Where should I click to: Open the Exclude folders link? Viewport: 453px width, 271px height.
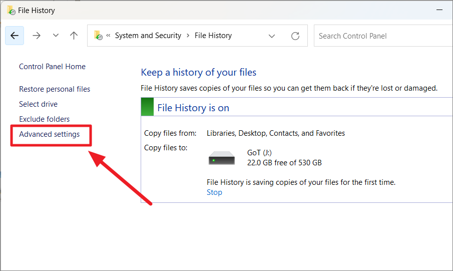click(x=44, y=119)
